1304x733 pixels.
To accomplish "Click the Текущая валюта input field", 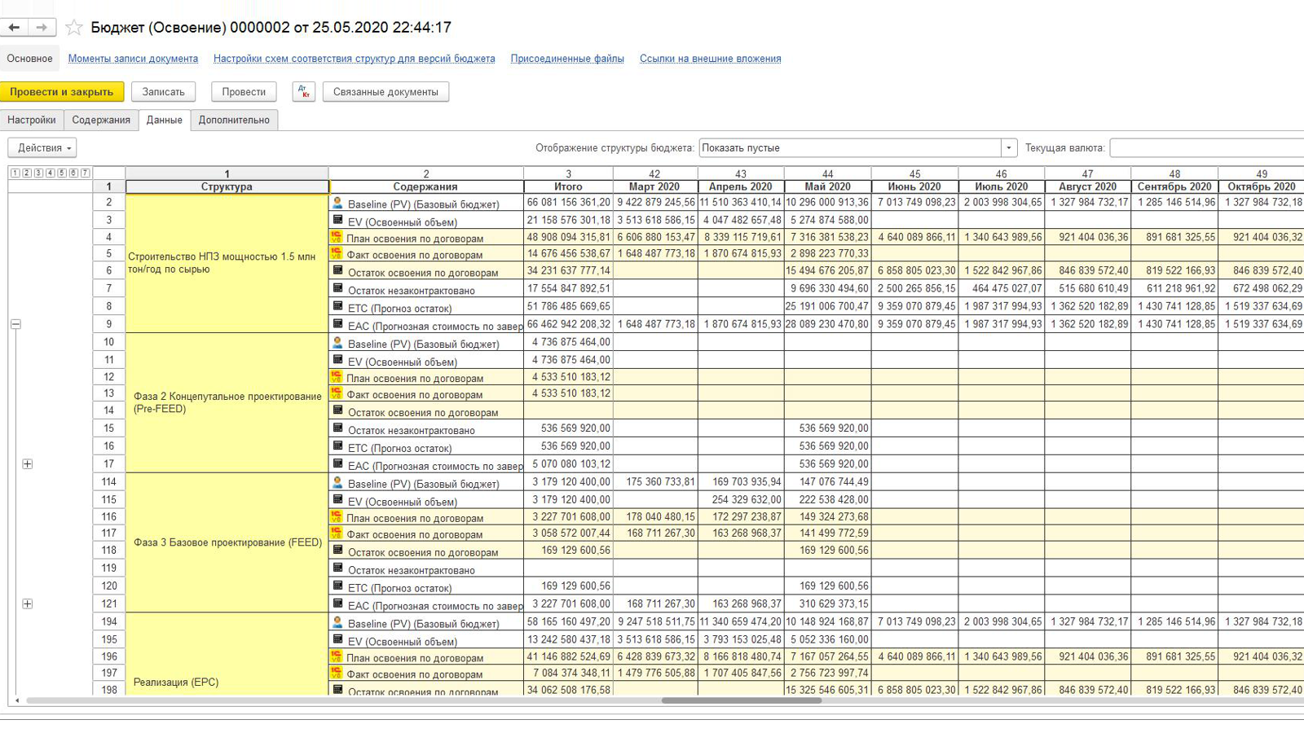I will click(x=1207, y=148).
